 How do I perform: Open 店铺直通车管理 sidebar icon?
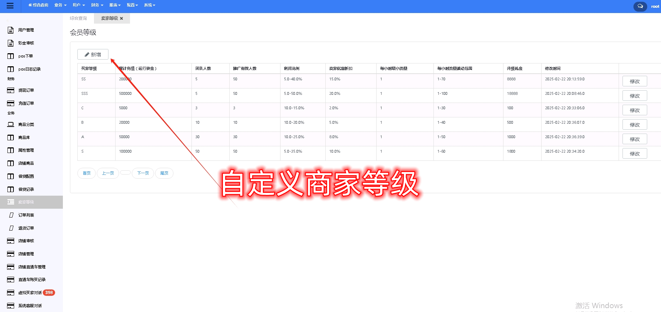(11, 267)
